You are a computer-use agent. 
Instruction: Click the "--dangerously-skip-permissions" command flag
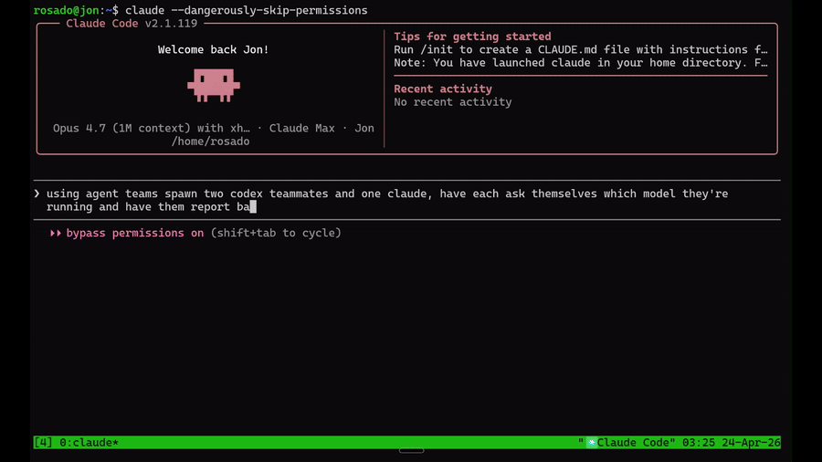click(x=269, y=10)
